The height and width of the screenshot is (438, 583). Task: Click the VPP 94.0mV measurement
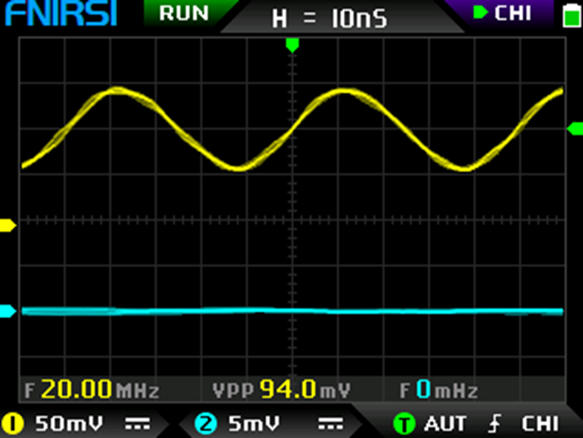click(x=282, y=390)
